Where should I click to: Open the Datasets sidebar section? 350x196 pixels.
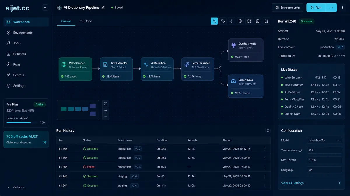click(x=26, y=54)
